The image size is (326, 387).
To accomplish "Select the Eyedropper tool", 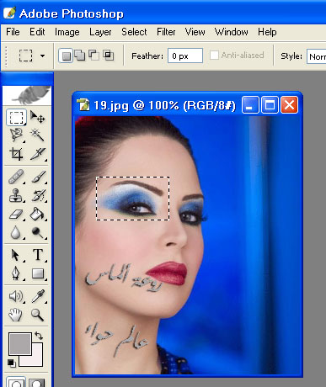I will (x=38, y=296).
